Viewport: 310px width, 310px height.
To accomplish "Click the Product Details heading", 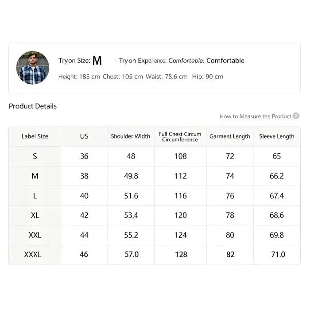I will [x=33, y=106].
